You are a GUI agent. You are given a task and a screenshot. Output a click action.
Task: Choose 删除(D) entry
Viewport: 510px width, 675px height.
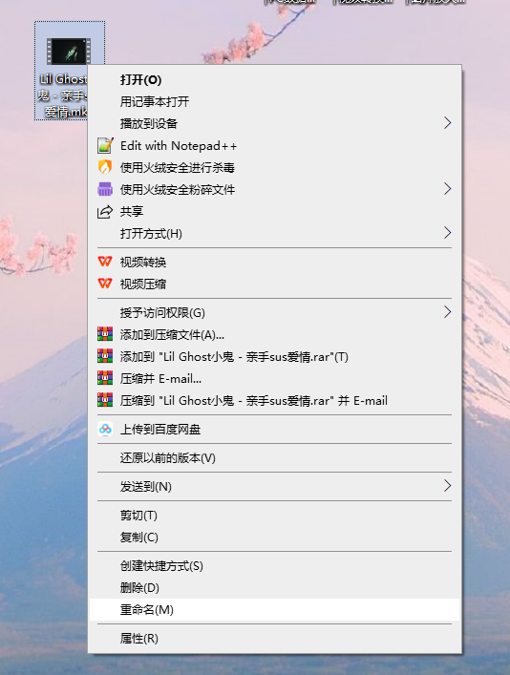274,587
